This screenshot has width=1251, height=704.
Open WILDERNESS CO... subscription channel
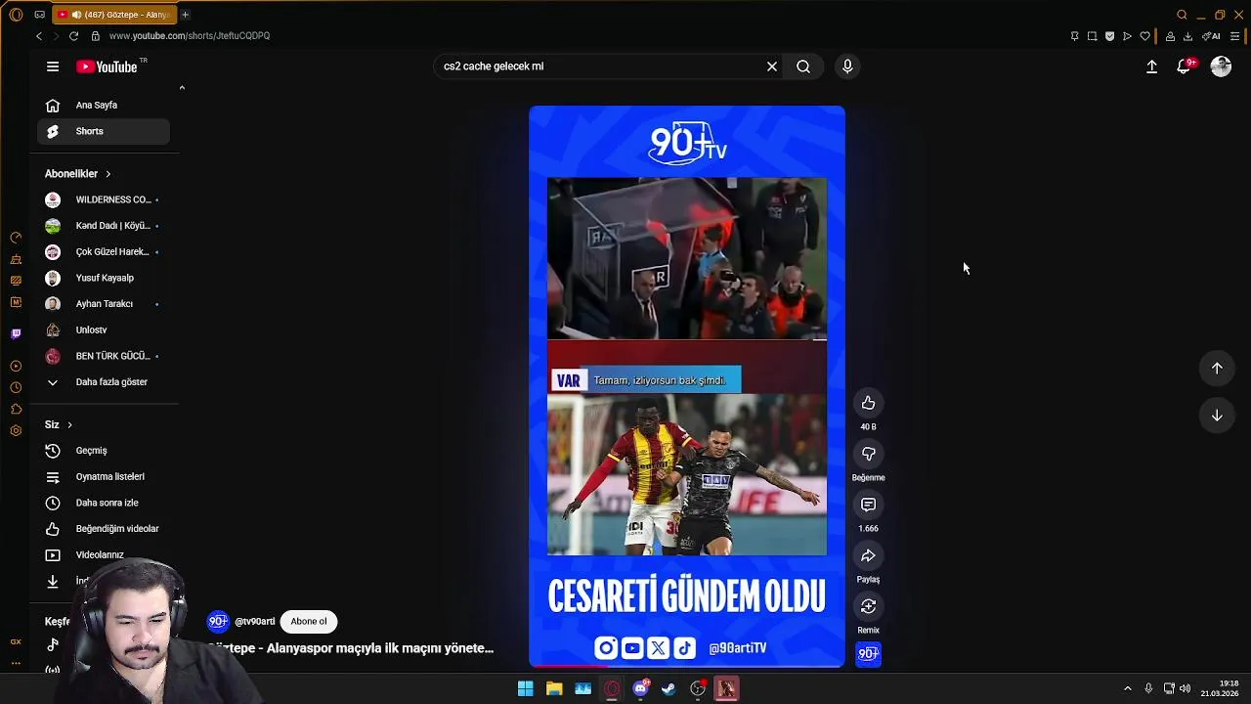pyautogui.click(x=104, y=199)
